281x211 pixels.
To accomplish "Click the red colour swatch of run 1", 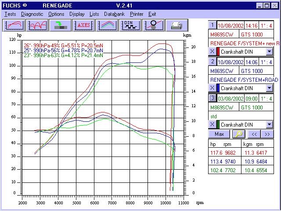I will (218, 52).
